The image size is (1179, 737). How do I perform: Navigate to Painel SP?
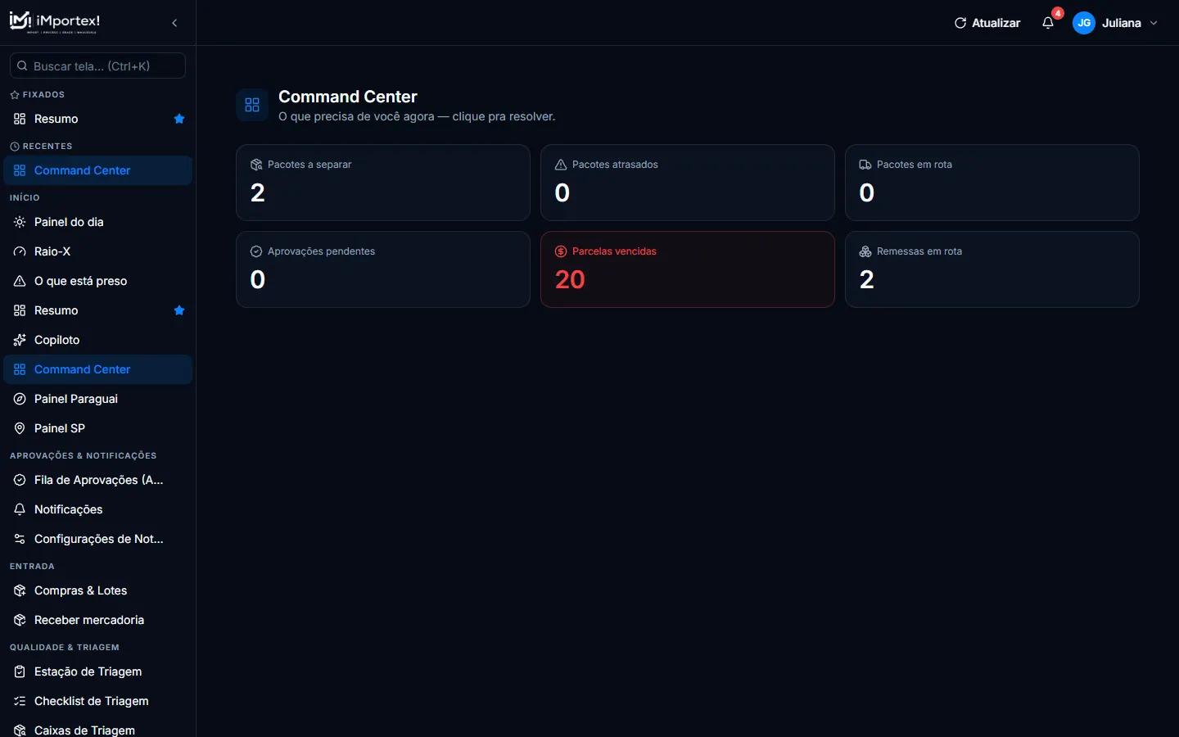click(x=97, y=428)
